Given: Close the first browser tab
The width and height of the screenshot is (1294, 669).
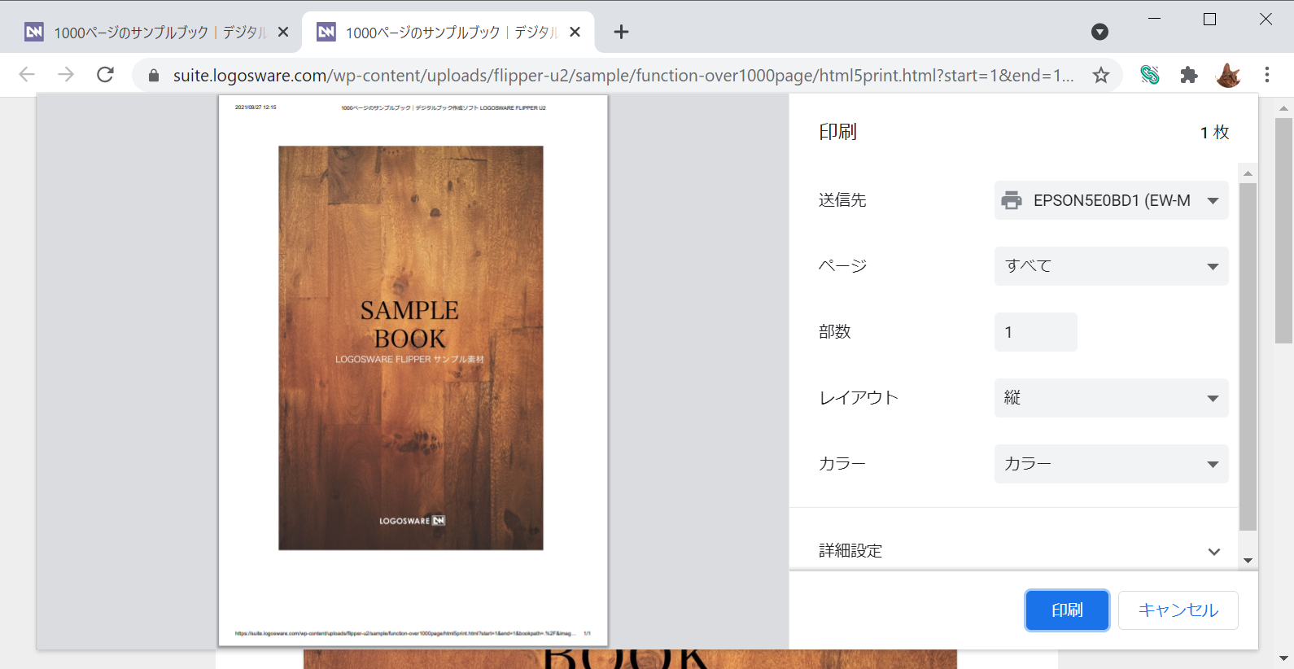Looking at the screenshot, I should tap(283, 32).
